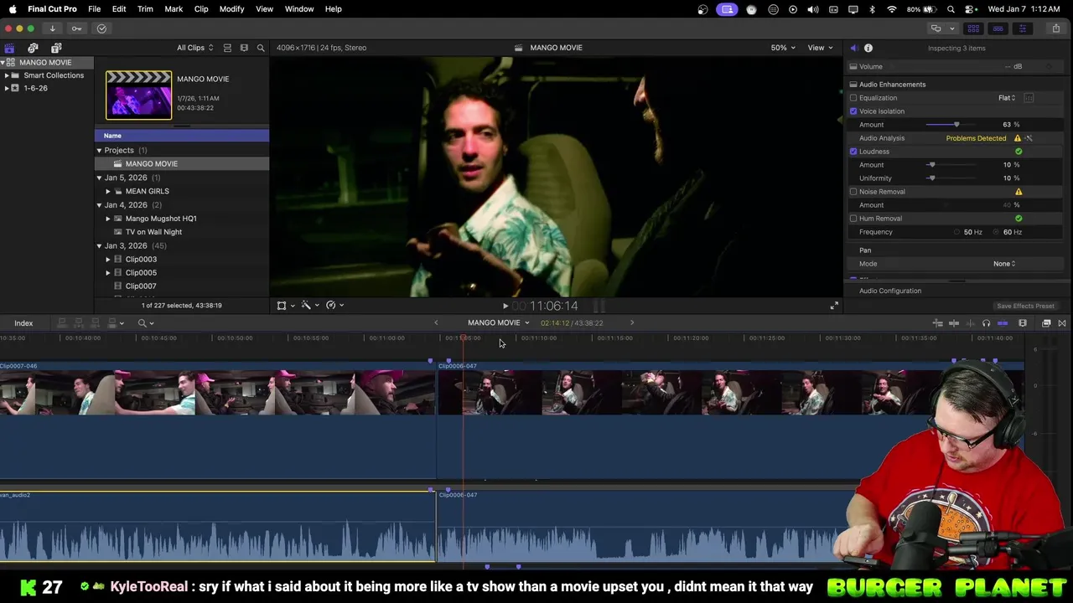Toggle full-screen viewer arrows icon
This screenshot has width=1073, height=603.
(x=834, y=306)
